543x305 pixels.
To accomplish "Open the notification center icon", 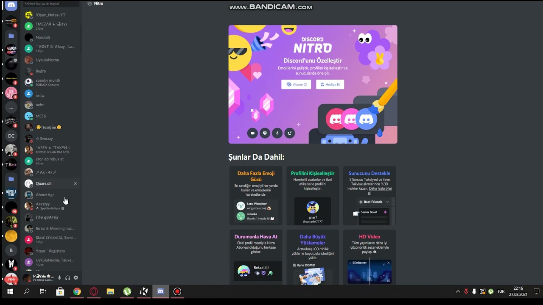I will 536,291.
